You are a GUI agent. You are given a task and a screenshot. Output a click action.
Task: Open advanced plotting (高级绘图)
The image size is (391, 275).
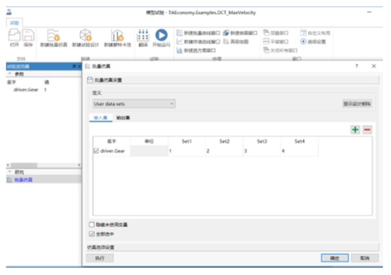(x=236, y=42)
